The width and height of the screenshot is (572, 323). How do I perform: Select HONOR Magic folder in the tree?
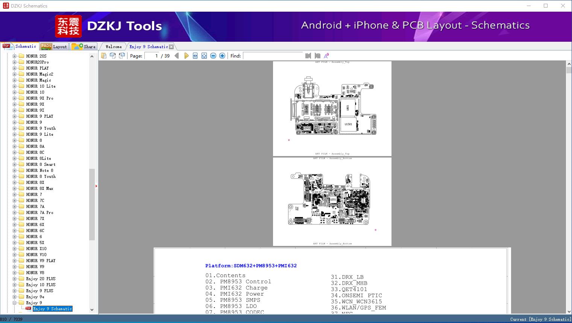38,80
